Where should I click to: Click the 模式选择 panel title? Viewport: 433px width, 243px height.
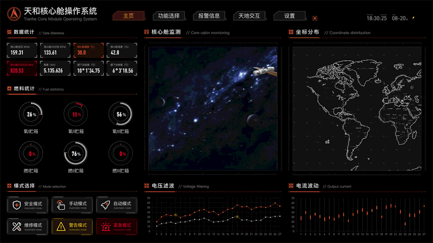point(24,186)
